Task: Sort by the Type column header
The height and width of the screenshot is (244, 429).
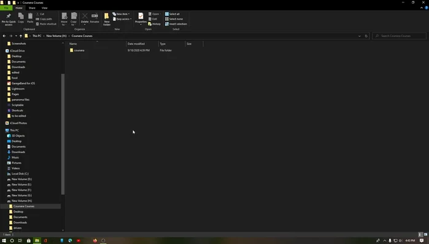Action: coord(172,44)
